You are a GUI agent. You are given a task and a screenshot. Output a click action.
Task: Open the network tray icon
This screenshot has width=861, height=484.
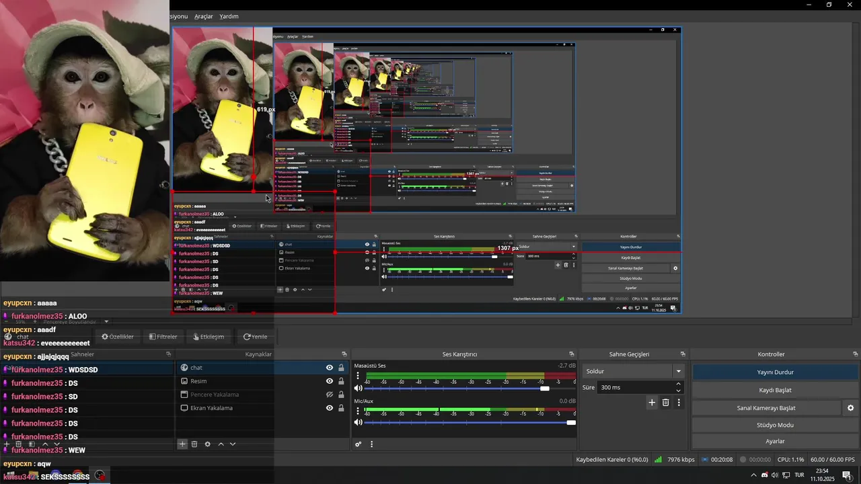tap(786, 475)
